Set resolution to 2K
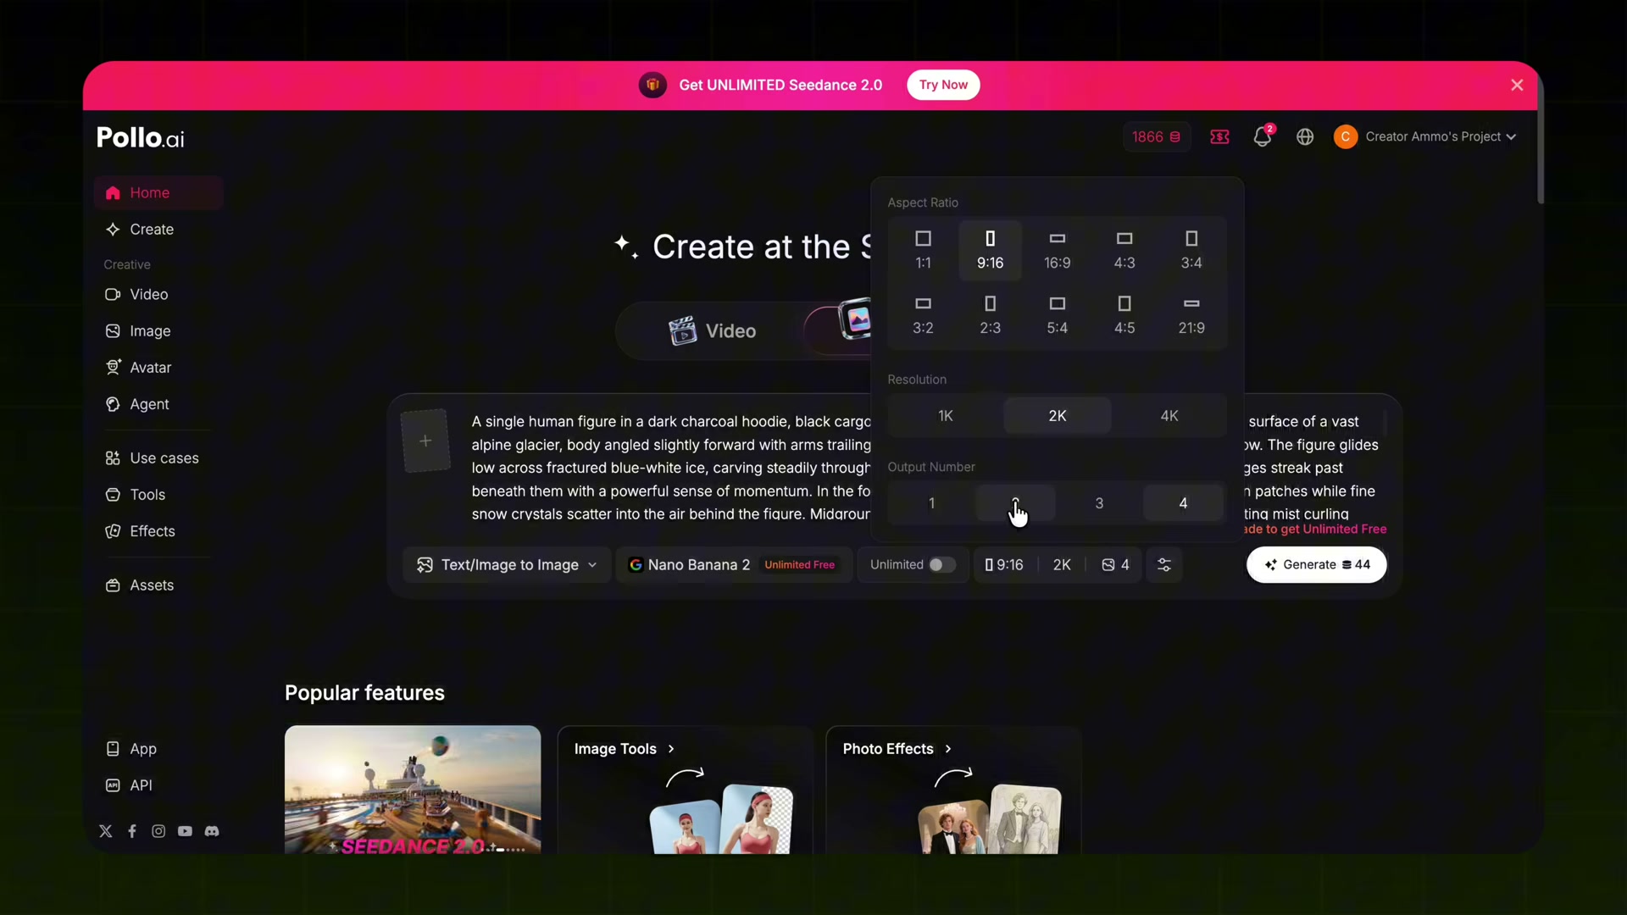This screenshot has width=1627, height=915. 1058,416
